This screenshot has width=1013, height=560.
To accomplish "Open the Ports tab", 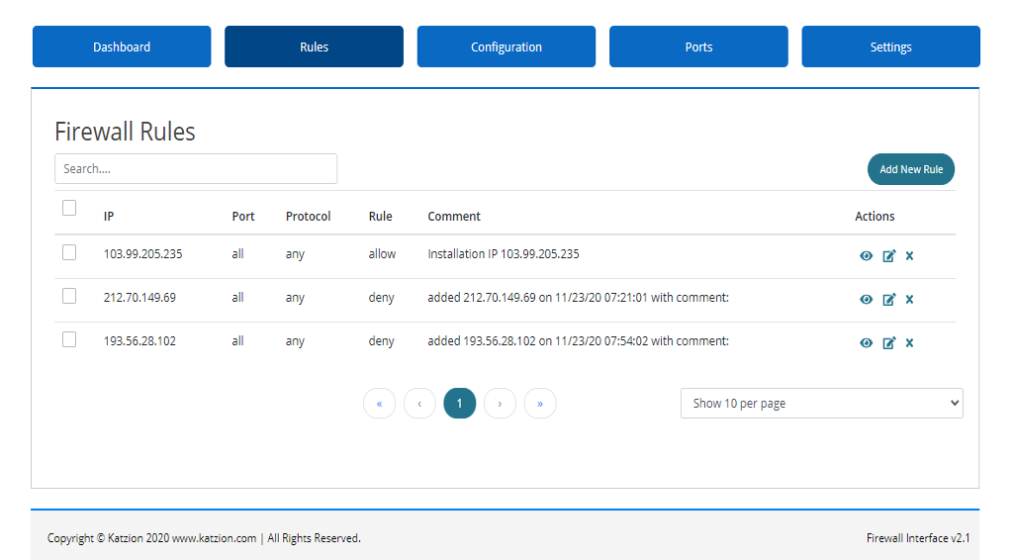I will 698,47.
